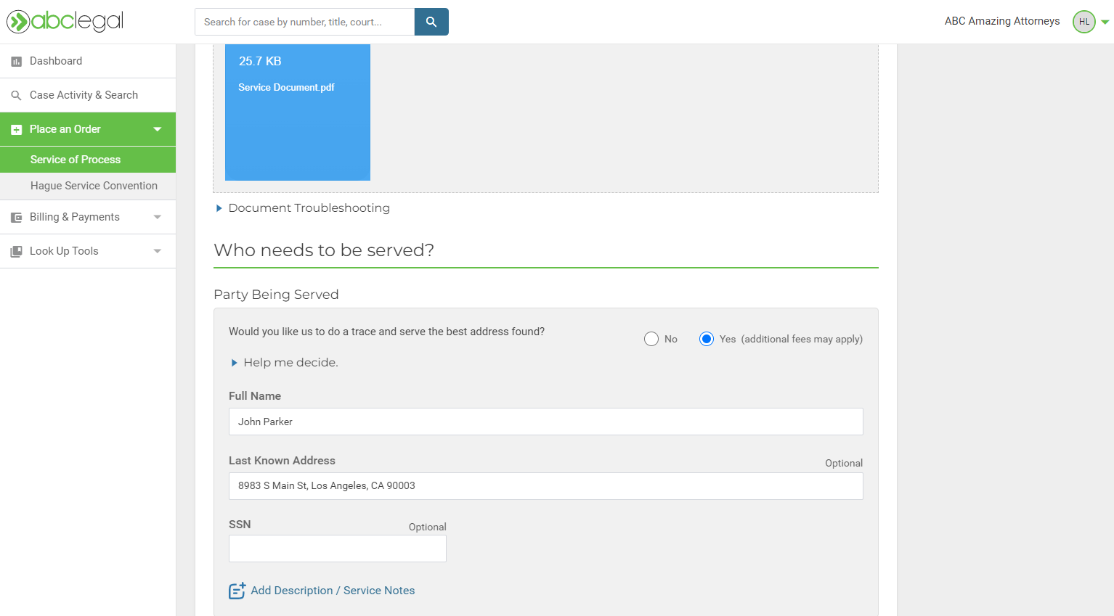
Task: Click the Service Document.pdf thumbnail
Action: [298, 112]
